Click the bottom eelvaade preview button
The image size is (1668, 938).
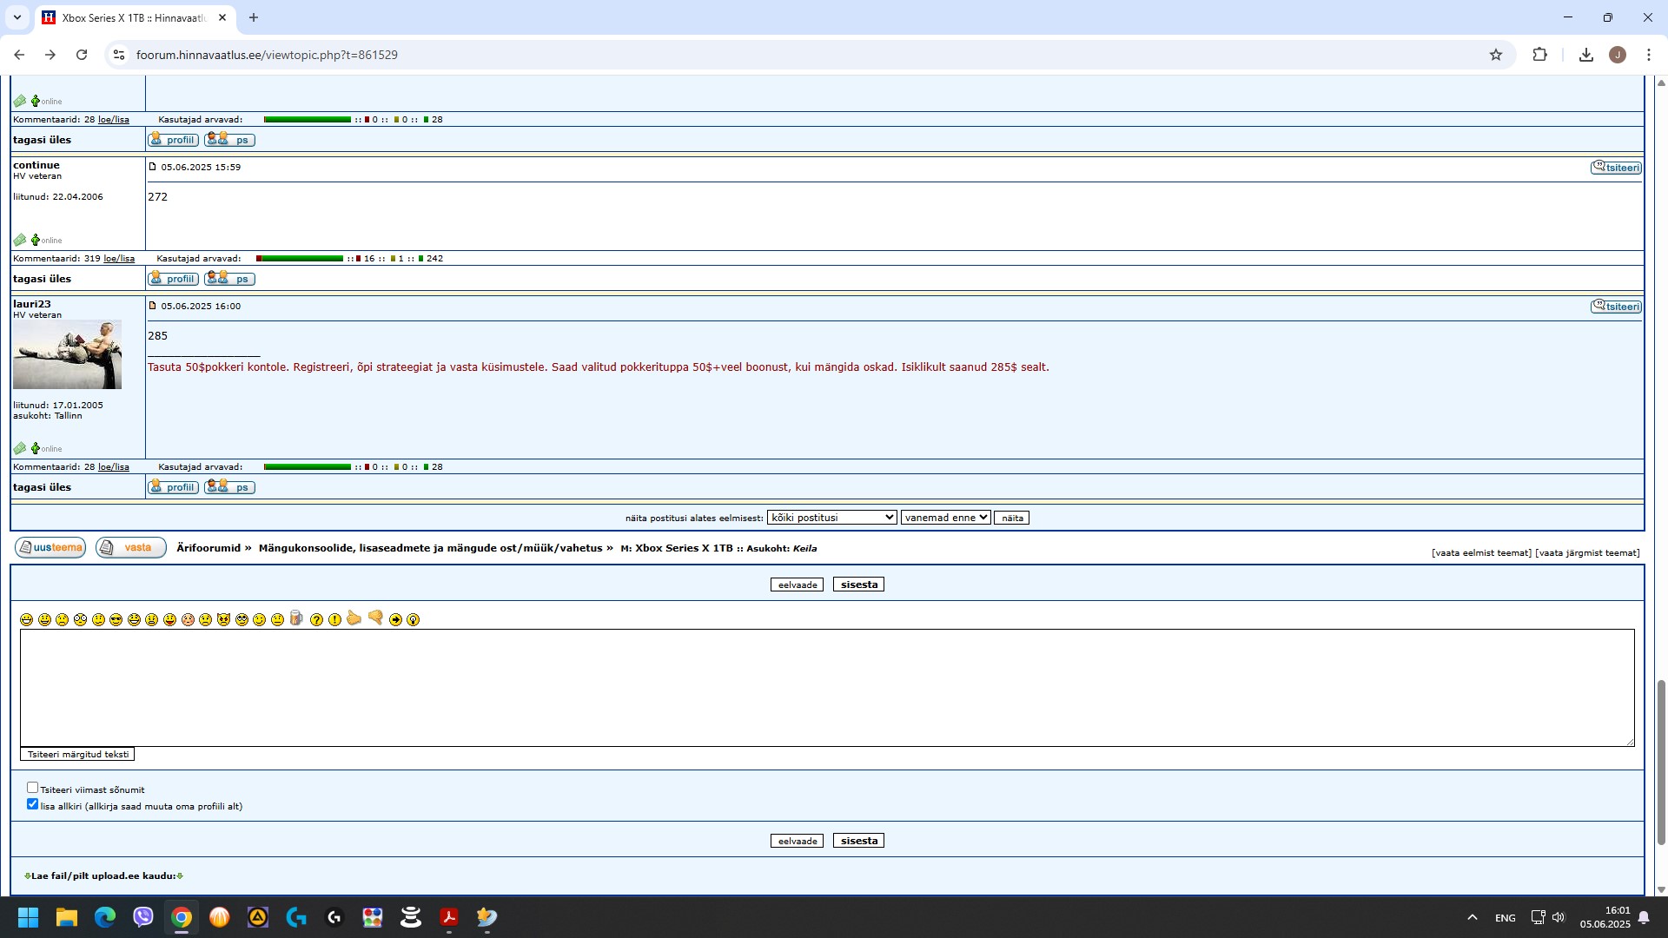click(x=797, y=841)
